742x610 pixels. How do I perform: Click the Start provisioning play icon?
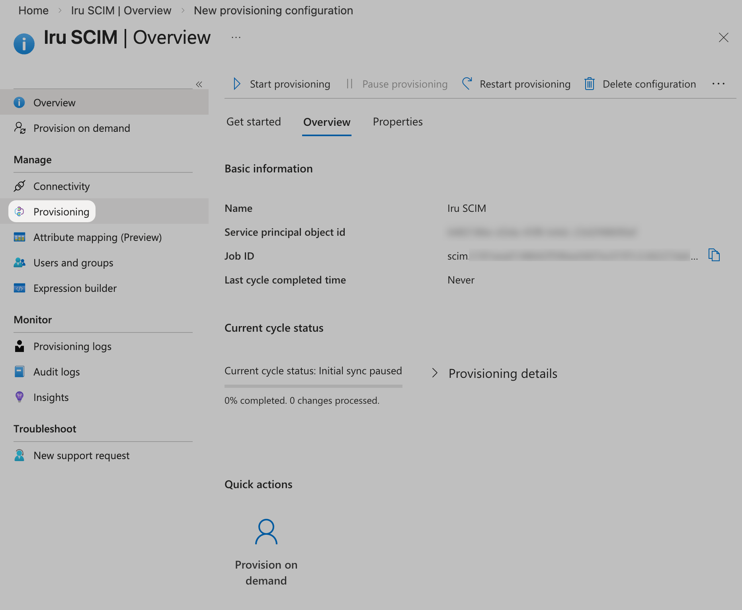[237, 84]
